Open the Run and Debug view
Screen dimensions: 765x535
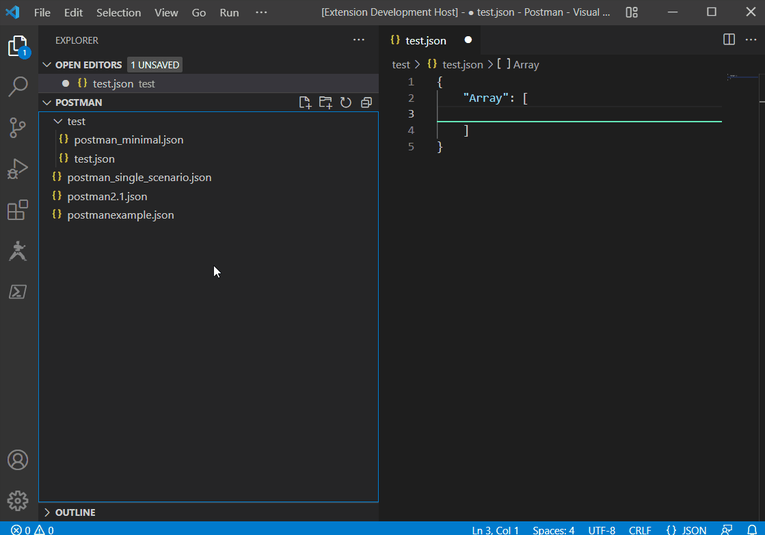coord(18,169)
